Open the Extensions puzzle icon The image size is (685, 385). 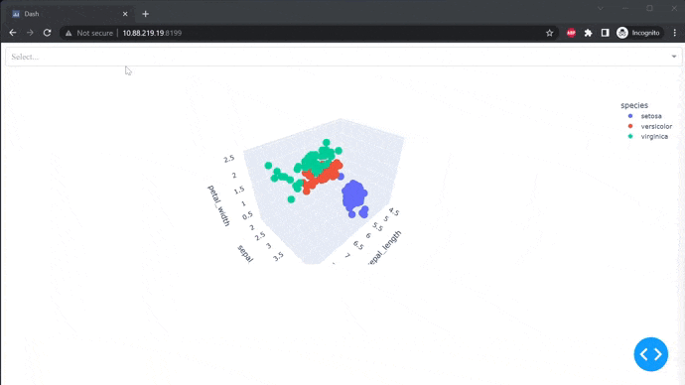click(x=588, y=33)
